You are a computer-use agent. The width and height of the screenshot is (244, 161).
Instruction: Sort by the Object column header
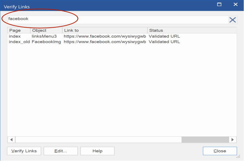(x=46, y=30)
